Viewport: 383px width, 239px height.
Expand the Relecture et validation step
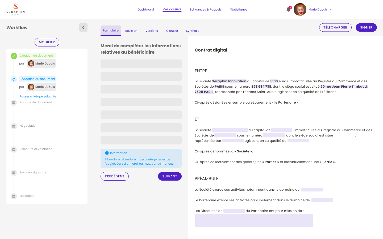point(14,149)
